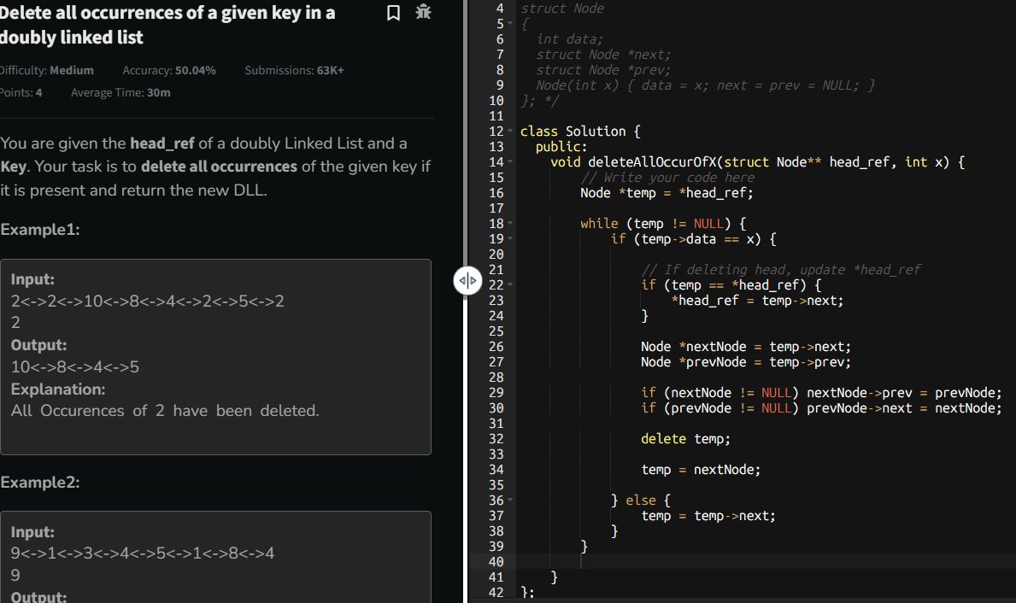The image size is (1016, 603).
Task: Collapse the if temp->data equals x block
Action: (x=509, y=239)
